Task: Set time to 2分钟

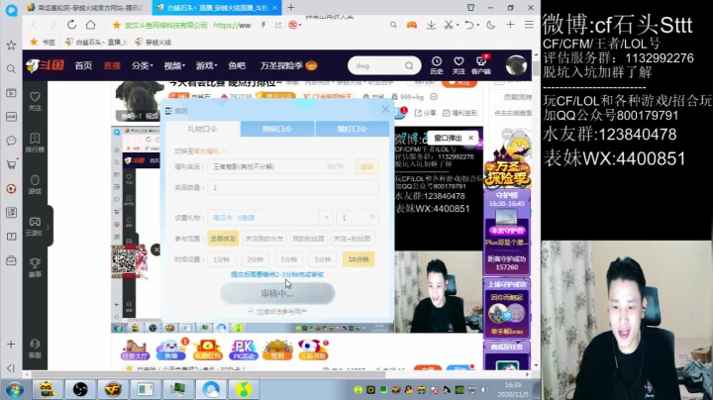Action: pyautogui.click(x=255, y=259)
